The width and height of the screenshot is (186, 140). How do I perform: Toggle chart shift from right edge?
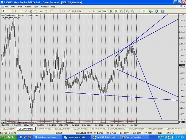pyautogui.click(x=144, y=11)
